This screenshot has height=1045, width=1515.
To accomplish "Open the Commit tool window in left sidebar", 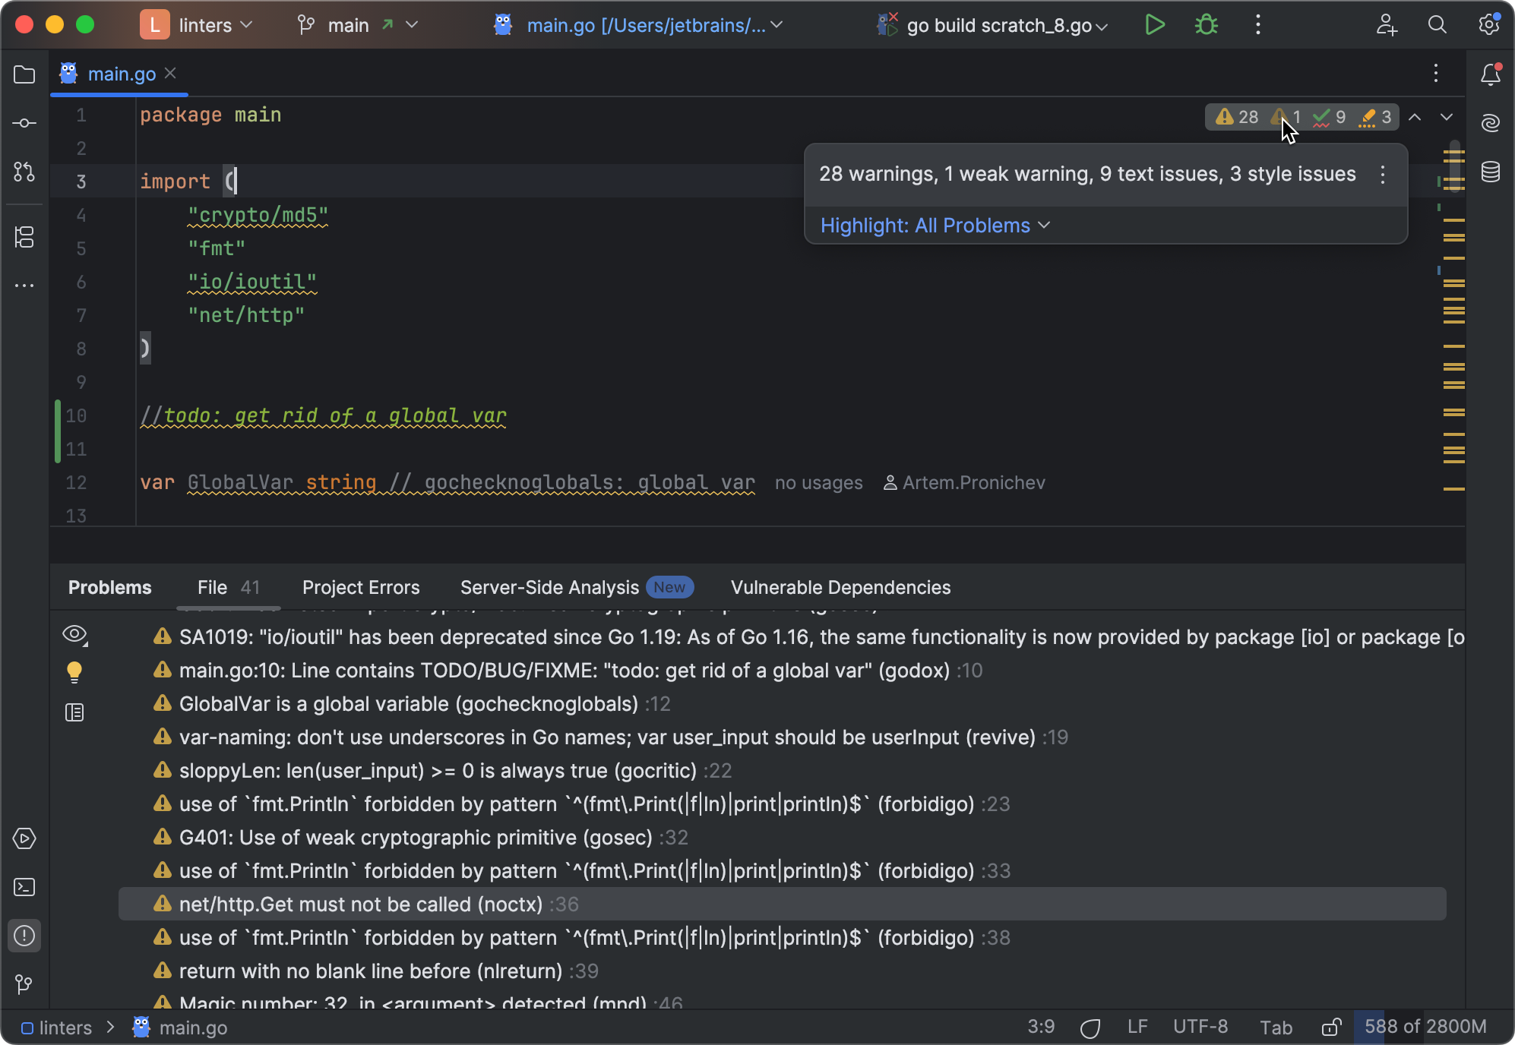I will pos(24,123).
